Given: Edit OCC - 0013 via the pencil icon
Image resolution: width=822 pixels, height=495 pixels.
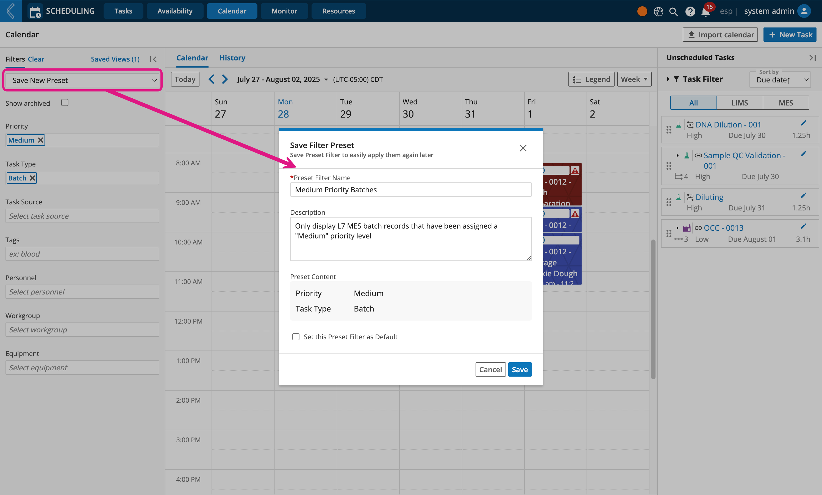Looking at the screenshot, I should pos(803,226).
